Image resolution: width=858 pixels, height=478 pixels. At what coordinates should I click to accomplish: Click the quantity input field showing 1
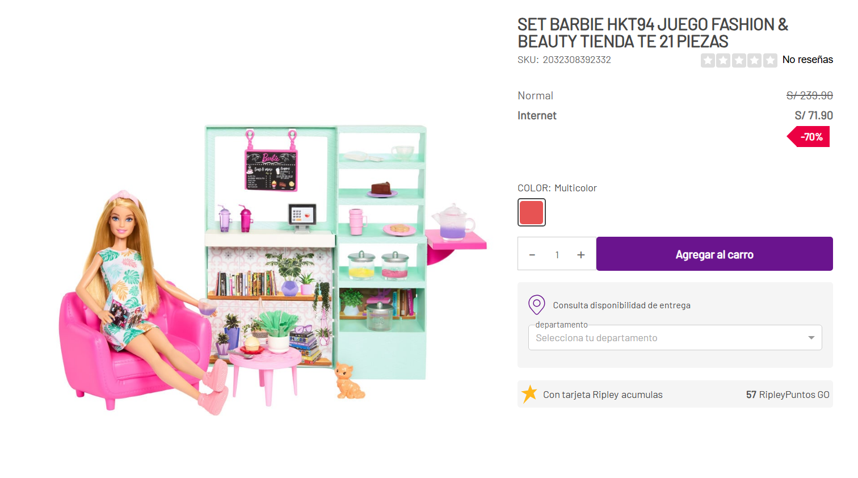tap(557, 255)
